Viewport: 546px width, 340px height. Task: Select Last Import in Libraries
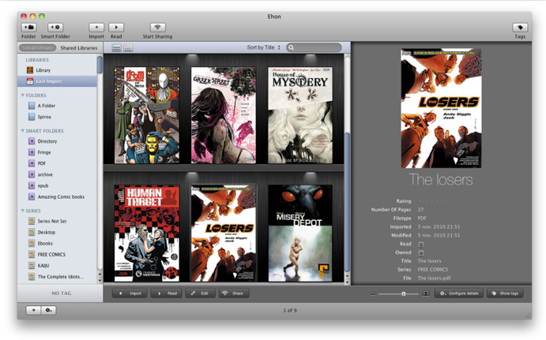(57, 81)
